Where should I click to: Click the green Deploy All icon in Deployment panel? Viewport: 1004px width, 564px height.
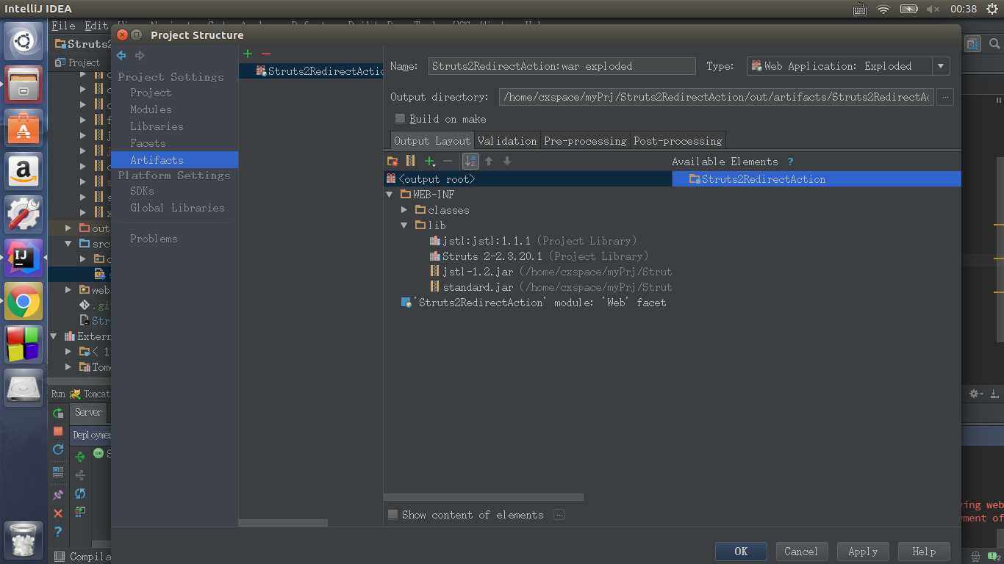[x=80, y=457]
